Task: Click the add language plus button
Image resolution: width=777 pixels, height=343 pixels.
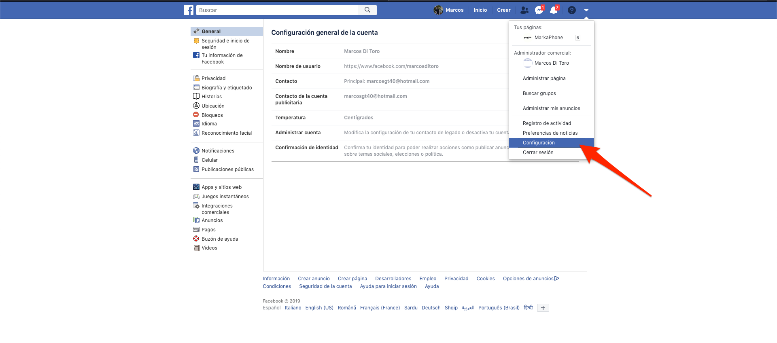Action: (543, 308)
